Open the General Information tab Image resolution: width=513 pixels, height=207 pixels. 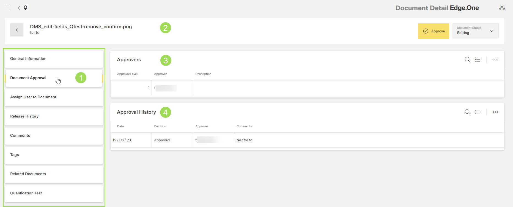pyautogui.click(x=54, y=59)
